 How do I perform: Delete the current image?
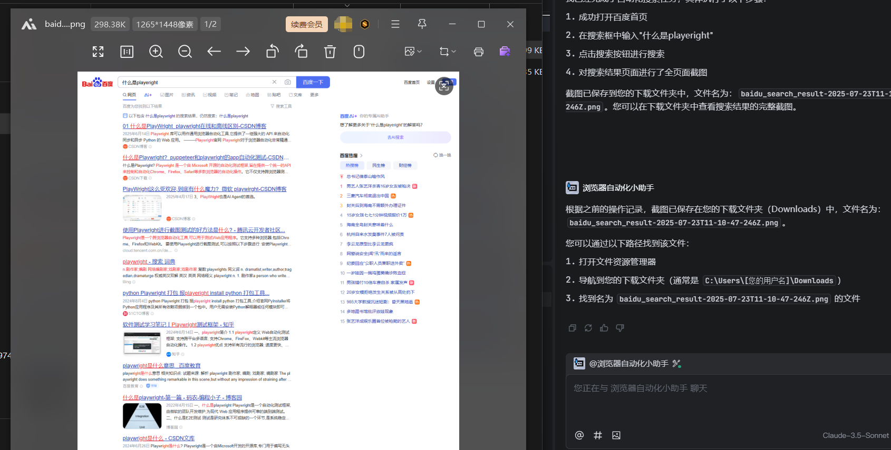pos(330,52)
